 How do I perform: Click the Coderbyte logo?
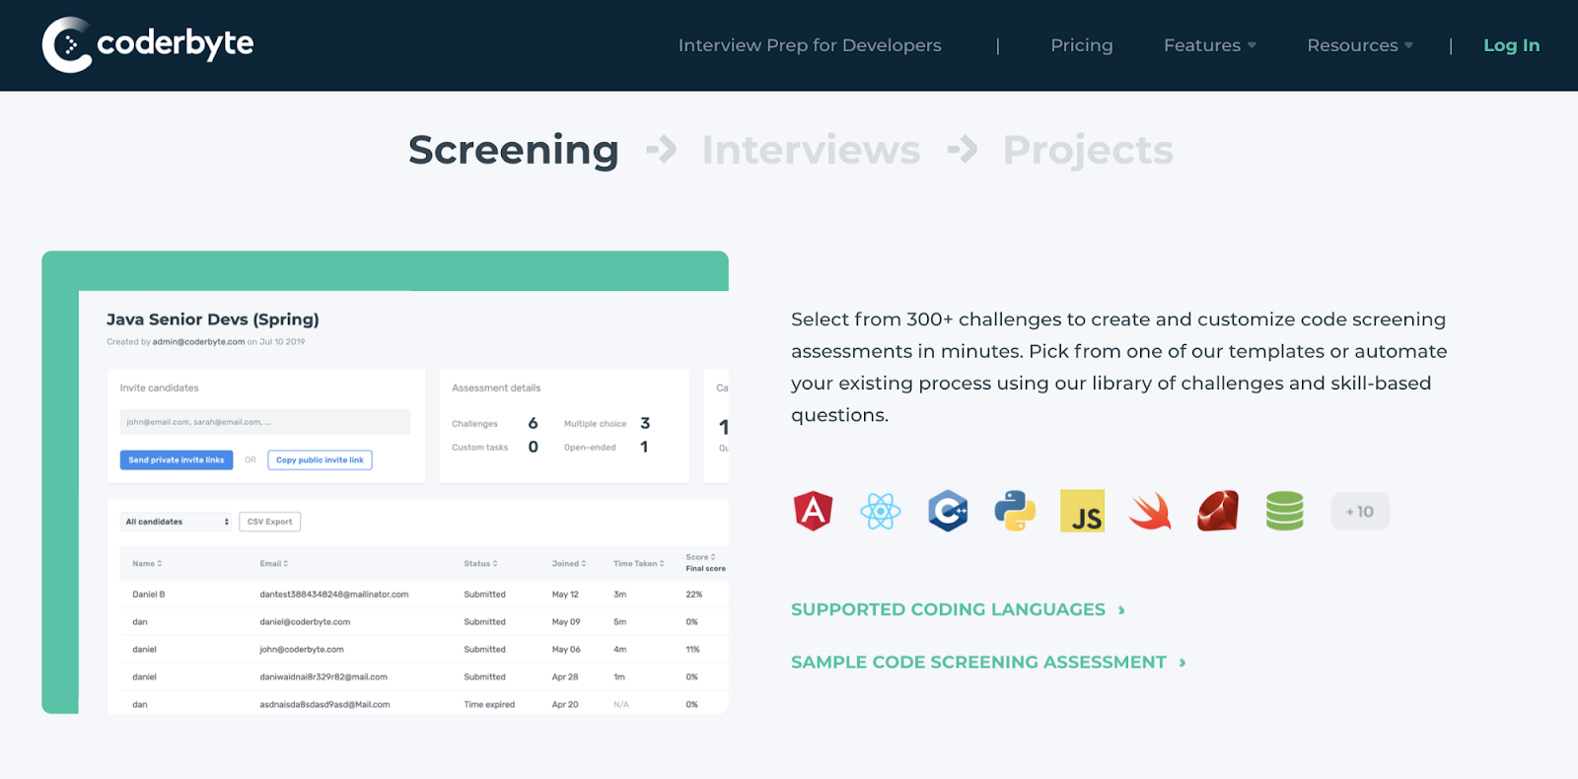pyautogui.click(x=148, y=44)
